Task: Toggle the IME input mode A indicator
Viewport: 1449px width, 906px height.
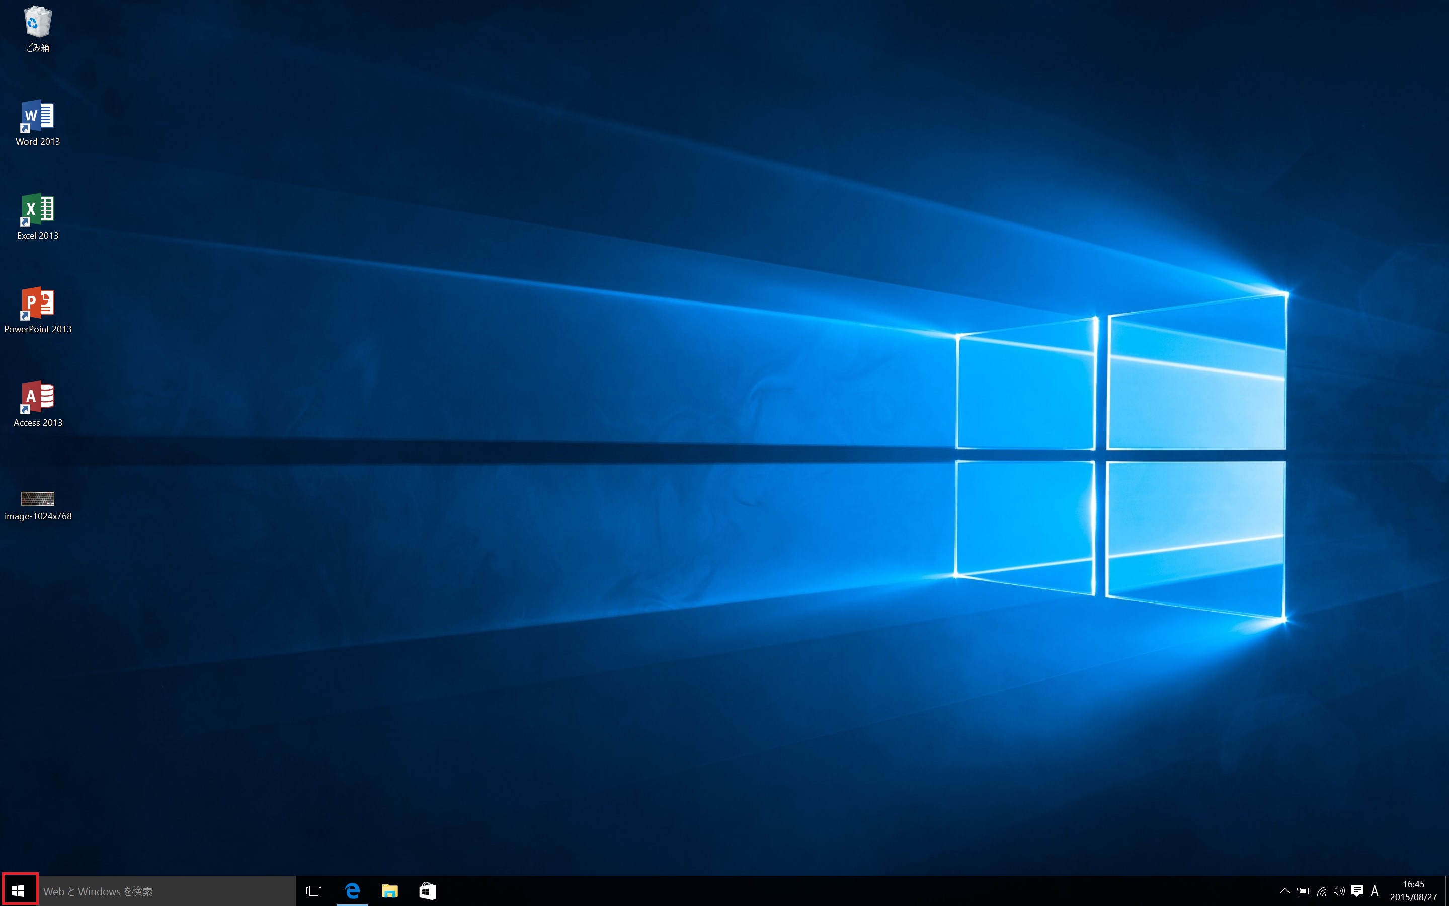Action: pyautogui.click(x=1375, y=891)
